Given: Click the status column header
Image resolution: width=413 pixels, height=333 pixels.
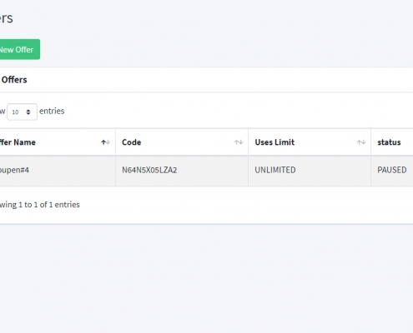Looking at the screenshot, I should point(389,142).
